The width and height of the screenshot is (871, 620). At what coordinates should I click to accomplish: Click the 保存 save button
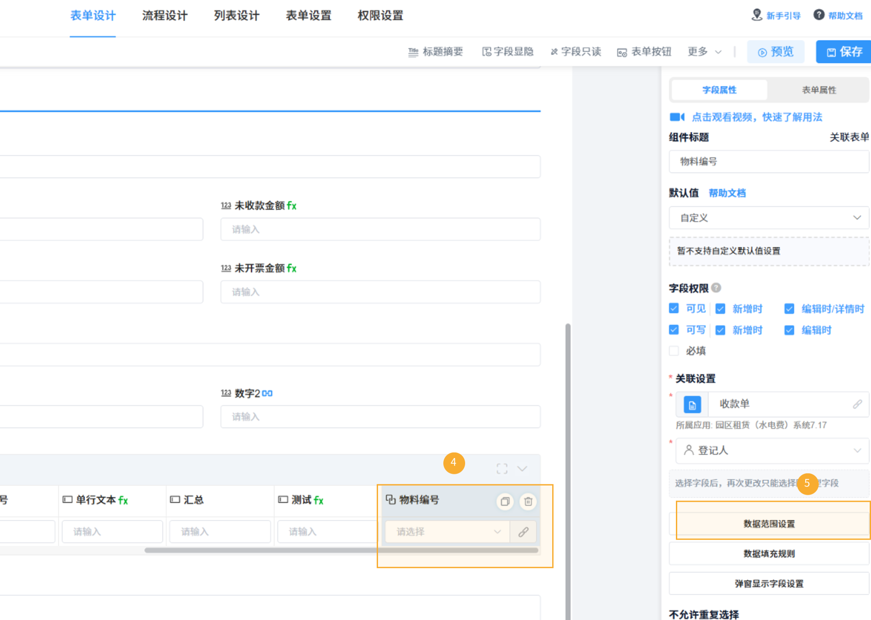click(x=844, y=52)
